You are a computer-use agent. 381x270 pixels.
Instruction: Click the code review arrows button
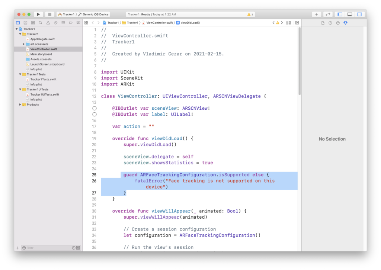[x=328, y=15]
